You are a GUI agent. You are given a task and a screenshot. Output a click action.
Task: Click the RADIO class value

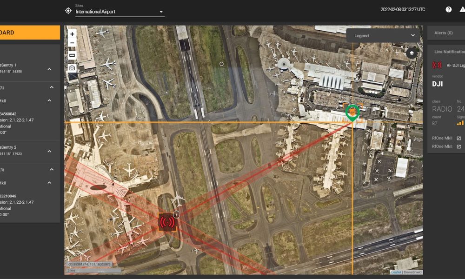(442, 109)
